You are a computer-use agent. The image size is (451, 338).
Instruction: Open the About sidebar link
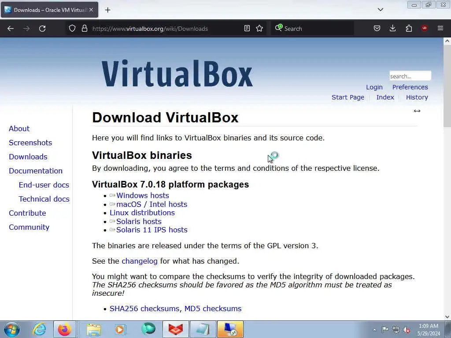[19, 129]
